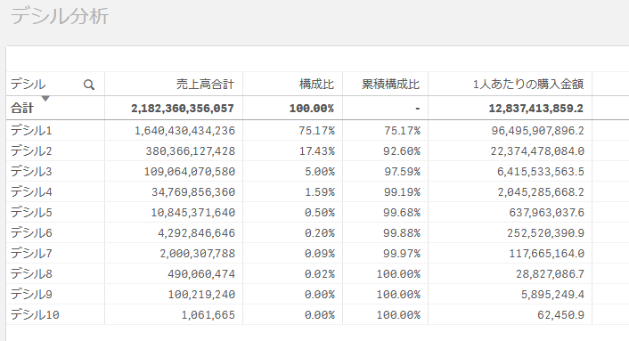Click the value 34,769,856,360
Screen dimensions: 629x341
(193, 192)
